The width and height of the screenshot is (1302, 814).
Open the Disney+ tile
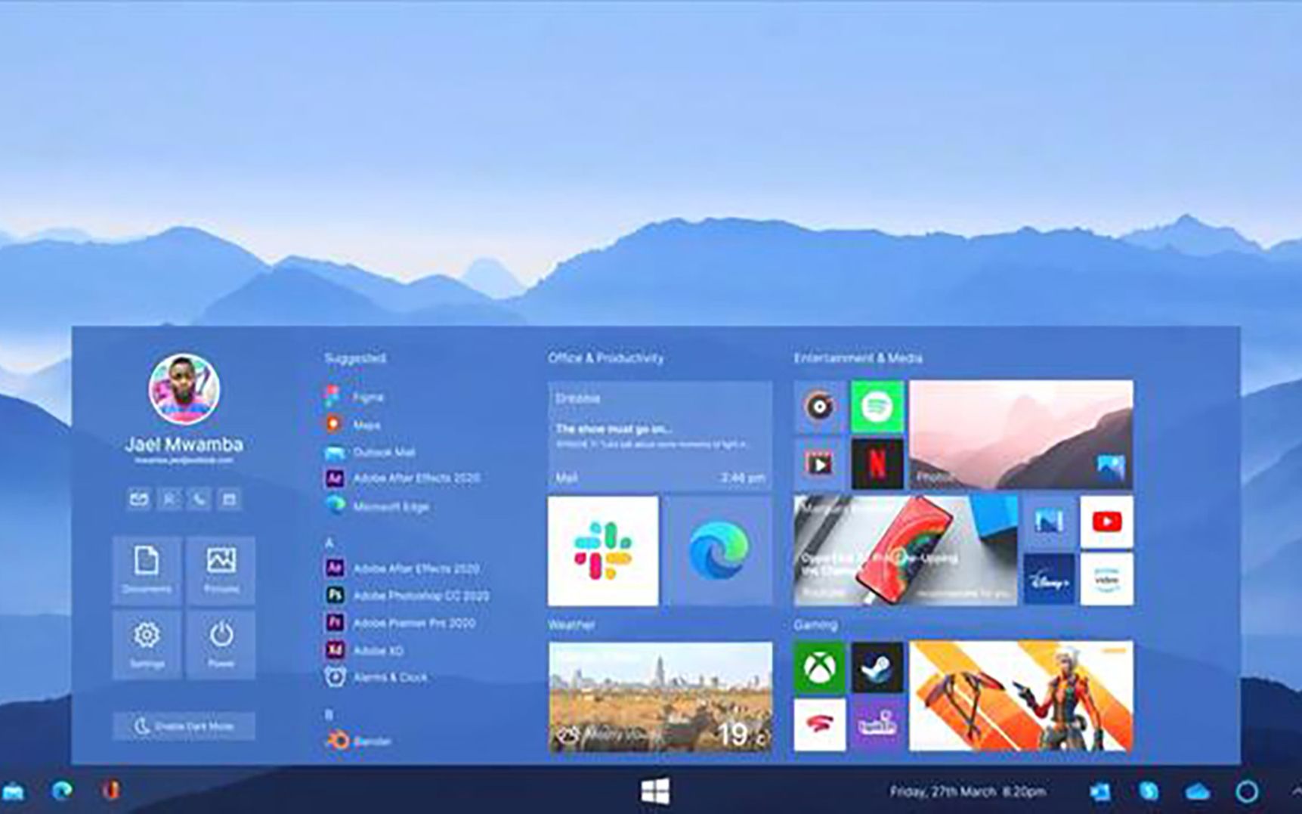[1049, 580]
